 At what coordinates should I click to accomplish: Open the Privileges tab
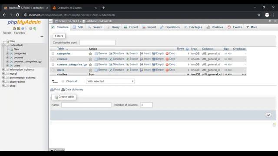pyautogui.click(x=193, y=27)
